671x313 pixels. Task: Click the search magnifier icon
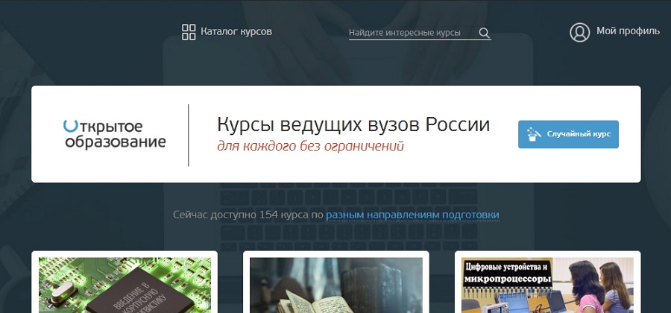484,33
